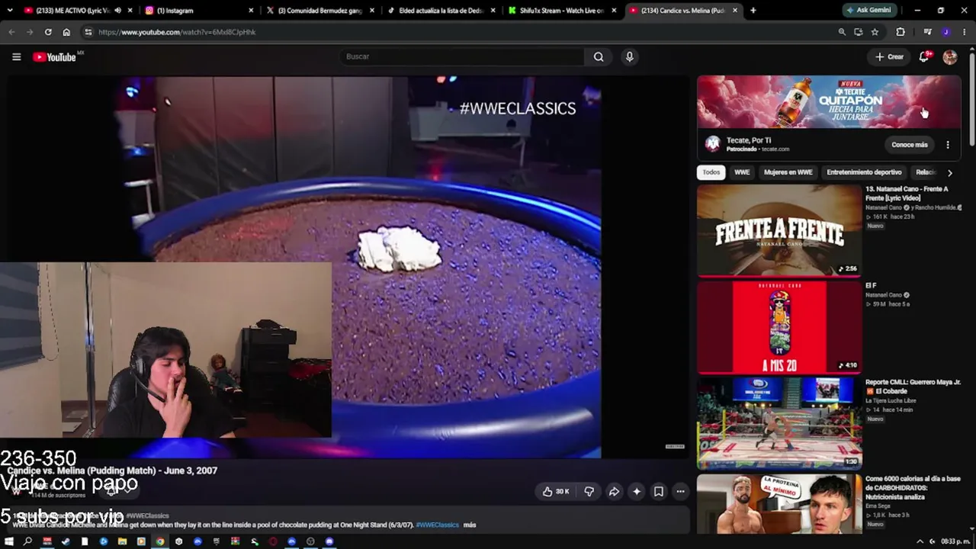
Task: Switch to the Comunidad Bermudez gang tab
Action: [x=319, y=11]
